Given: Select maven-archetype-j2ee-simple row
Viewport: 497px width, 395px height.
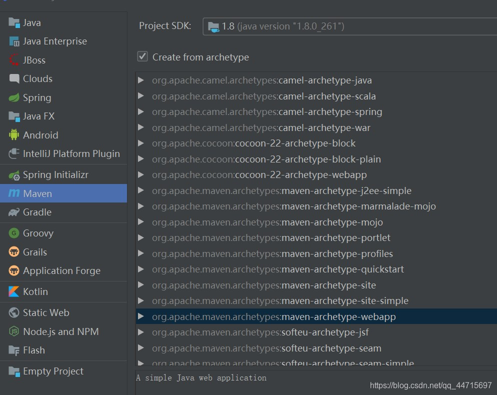Looking at the screenshot, I should coord(316,190).
